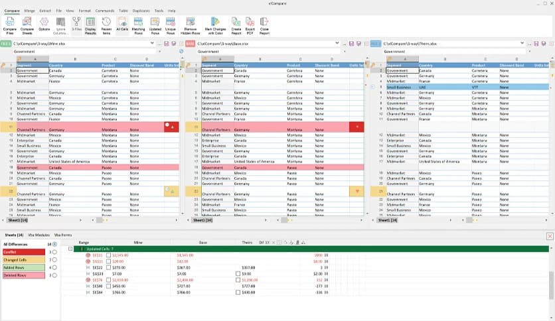Open the Commands ribbon tab
The image size is (555, 321).
coord(105,11)
